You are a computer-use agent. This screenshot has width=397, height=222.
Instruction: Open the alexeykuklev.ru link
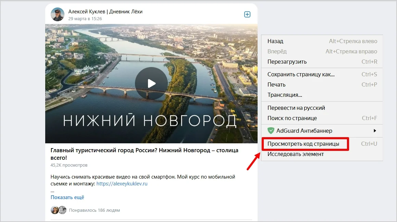point(122,184)
